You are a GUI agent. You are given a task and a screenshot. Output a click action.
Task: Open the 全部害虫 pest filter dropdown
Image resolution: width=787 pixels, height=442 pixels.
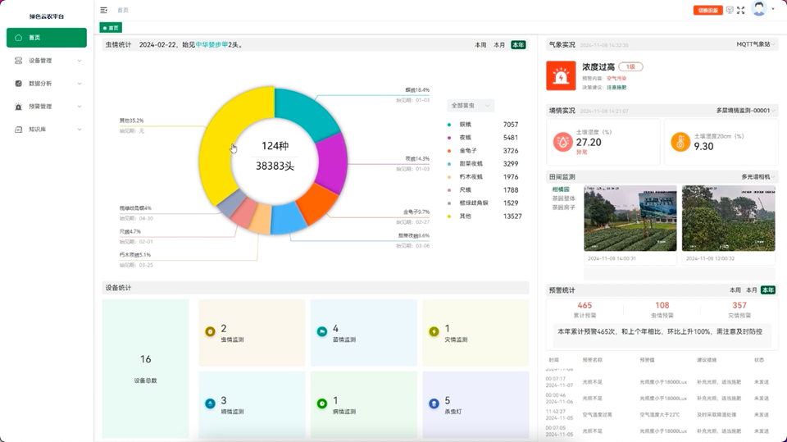point(471,106)
